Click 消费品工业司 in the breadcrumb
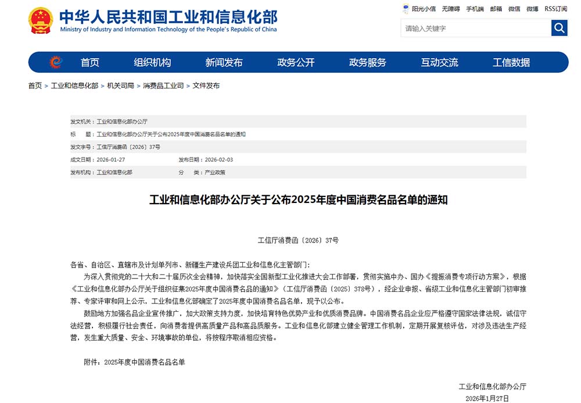The image size is (581, 403). 163,85
